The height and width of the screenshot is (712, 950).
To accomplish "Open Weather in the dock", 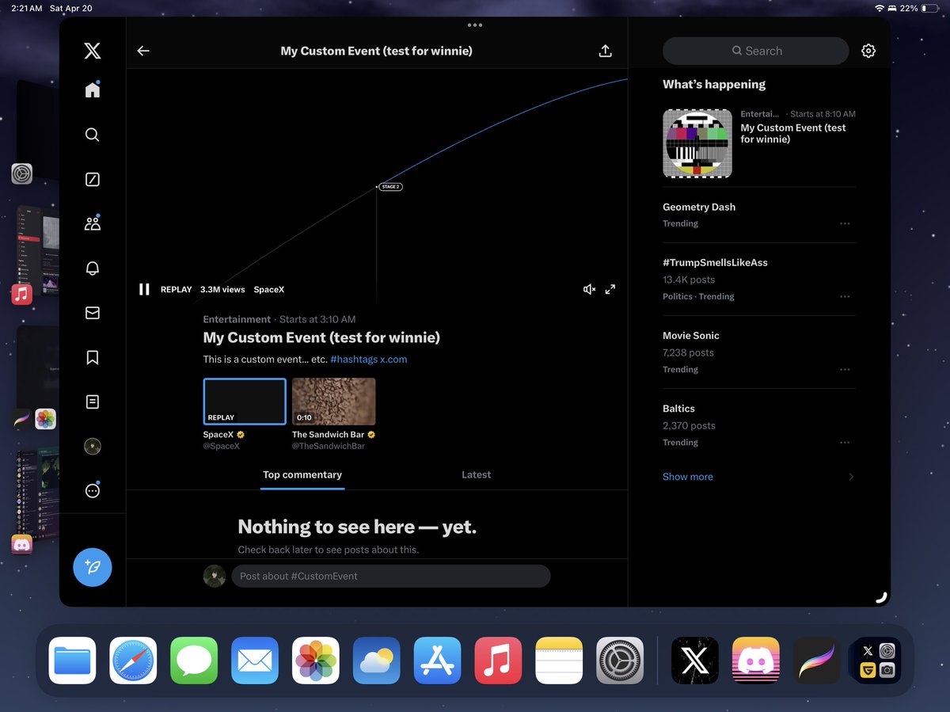I will 377,661.
